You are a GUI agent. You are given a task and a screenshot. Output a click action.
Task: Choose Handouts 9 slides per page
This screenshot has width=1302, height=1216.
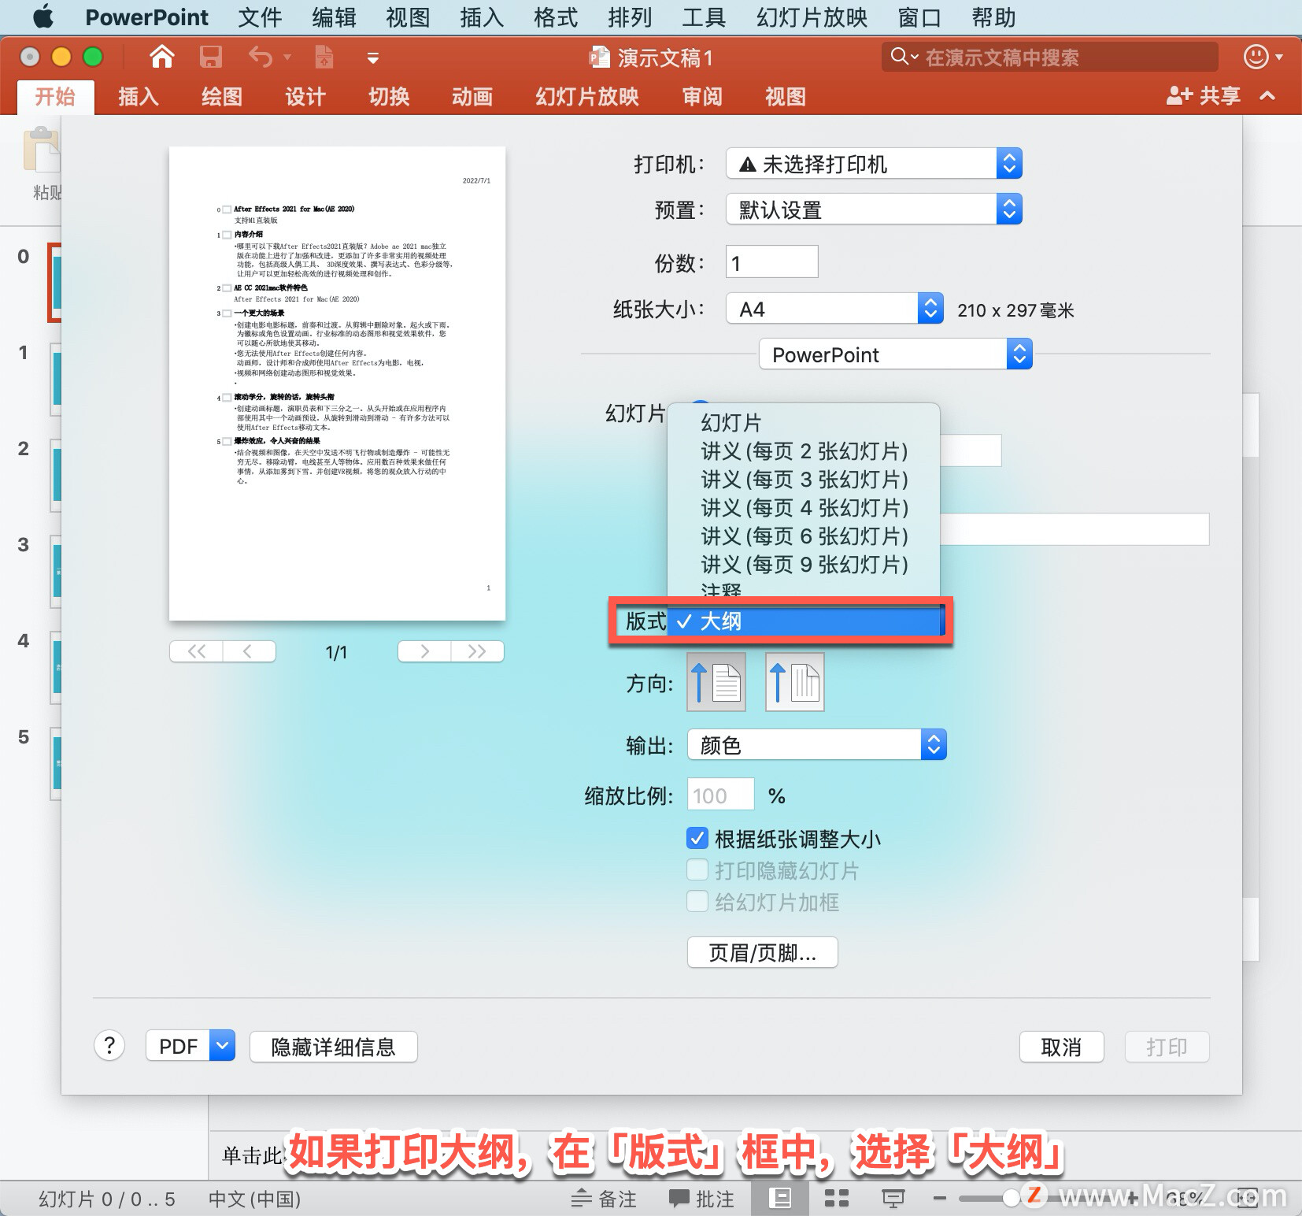pos(804,564)
